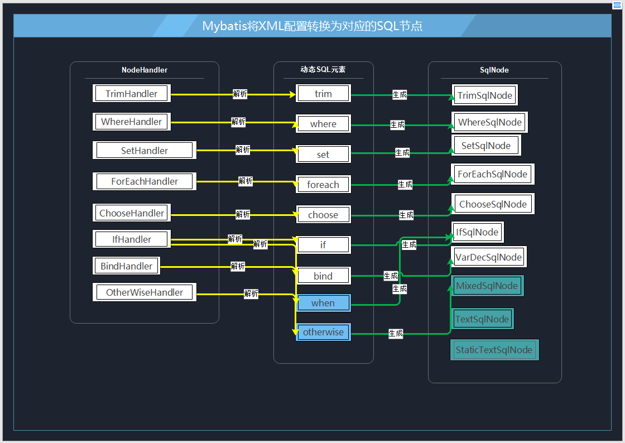The width and height of the screenshot is (625, 443).
Task: Select the trim element box
Action: (x=323, y=93)
